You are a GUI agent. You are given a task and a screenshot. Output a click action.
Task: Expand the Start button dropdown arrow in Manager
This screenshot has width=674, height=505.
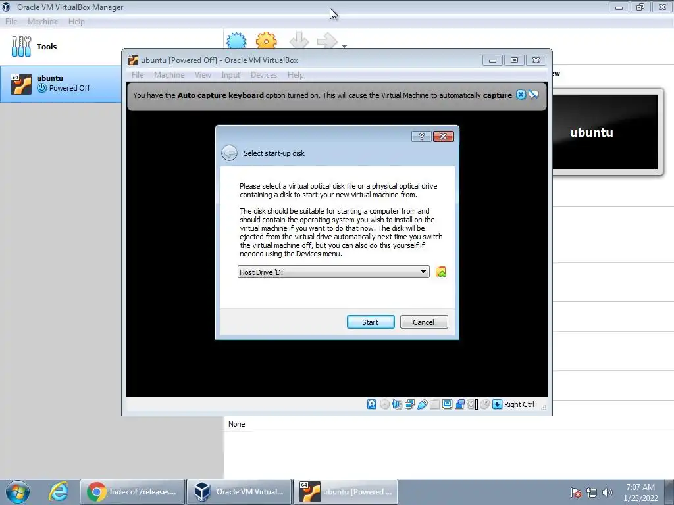344,46
